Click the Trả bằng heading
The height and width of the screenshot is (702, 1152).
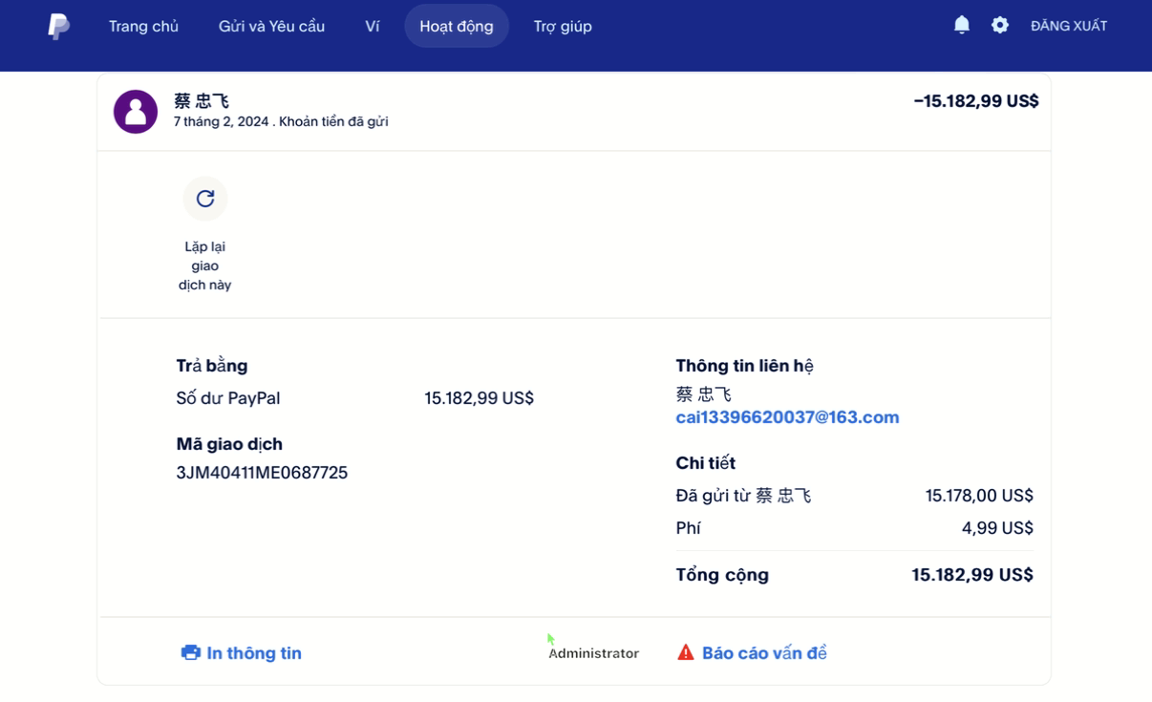[212, 366]
